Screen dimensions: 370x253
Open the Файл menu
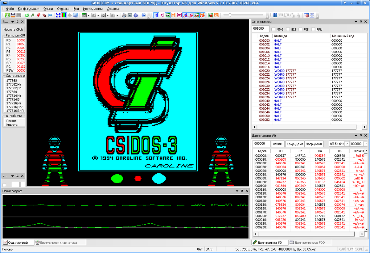pos(10,9)
